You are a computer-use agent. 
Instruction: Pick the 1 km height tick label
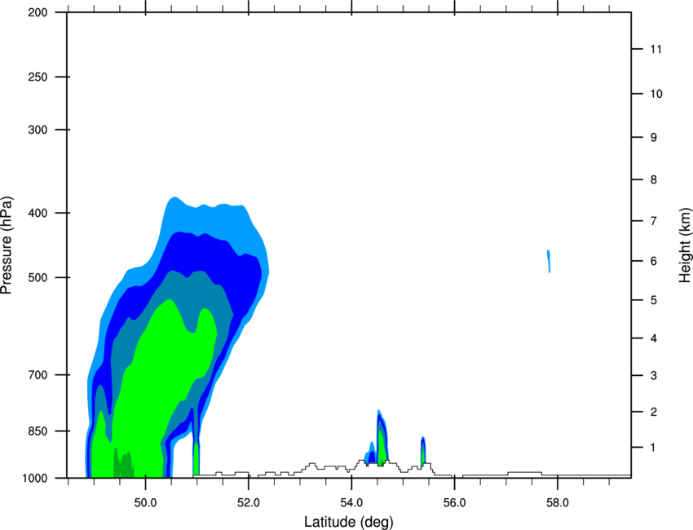[653, 448]
